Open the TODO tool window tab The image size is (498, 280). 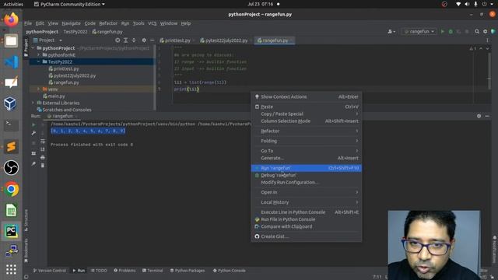pyautogui.click(x=99, y=271)
